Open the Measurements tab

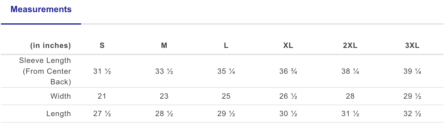coord(41,10)
